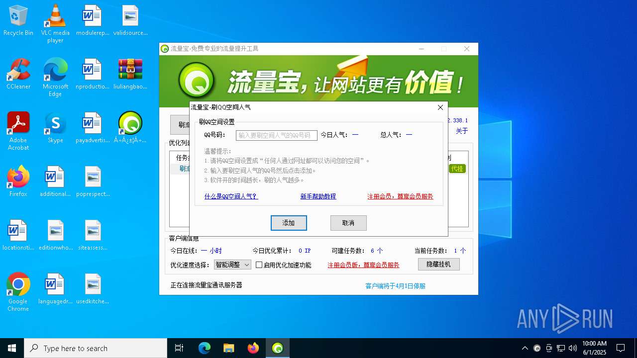The width and height of the screenshot is (637, 358).
Task: Open the additional Word document
Action: [55, 181]
